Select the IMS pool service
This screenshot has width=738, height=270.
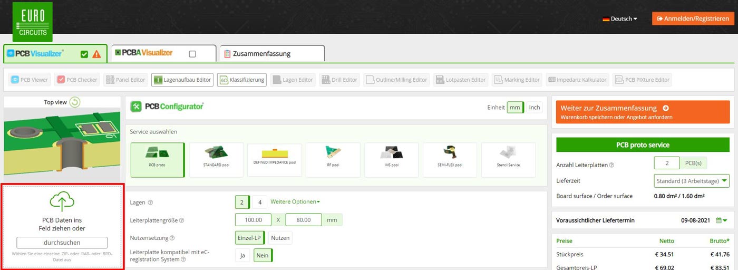click(x=391, y=160)
